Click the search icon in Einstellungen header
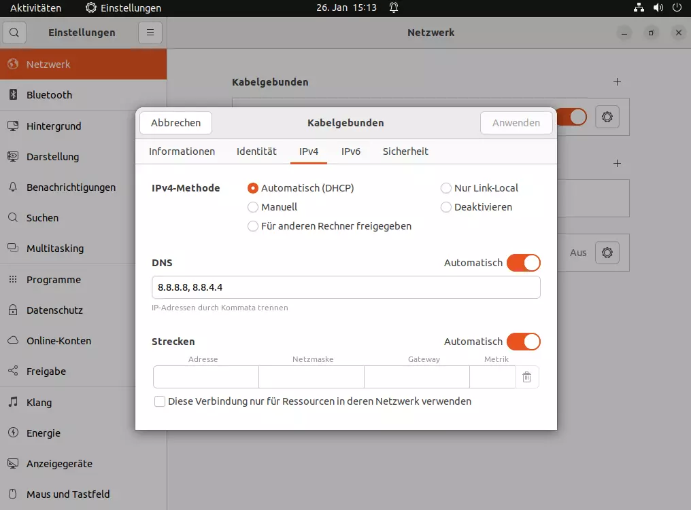 coord(14,33)
